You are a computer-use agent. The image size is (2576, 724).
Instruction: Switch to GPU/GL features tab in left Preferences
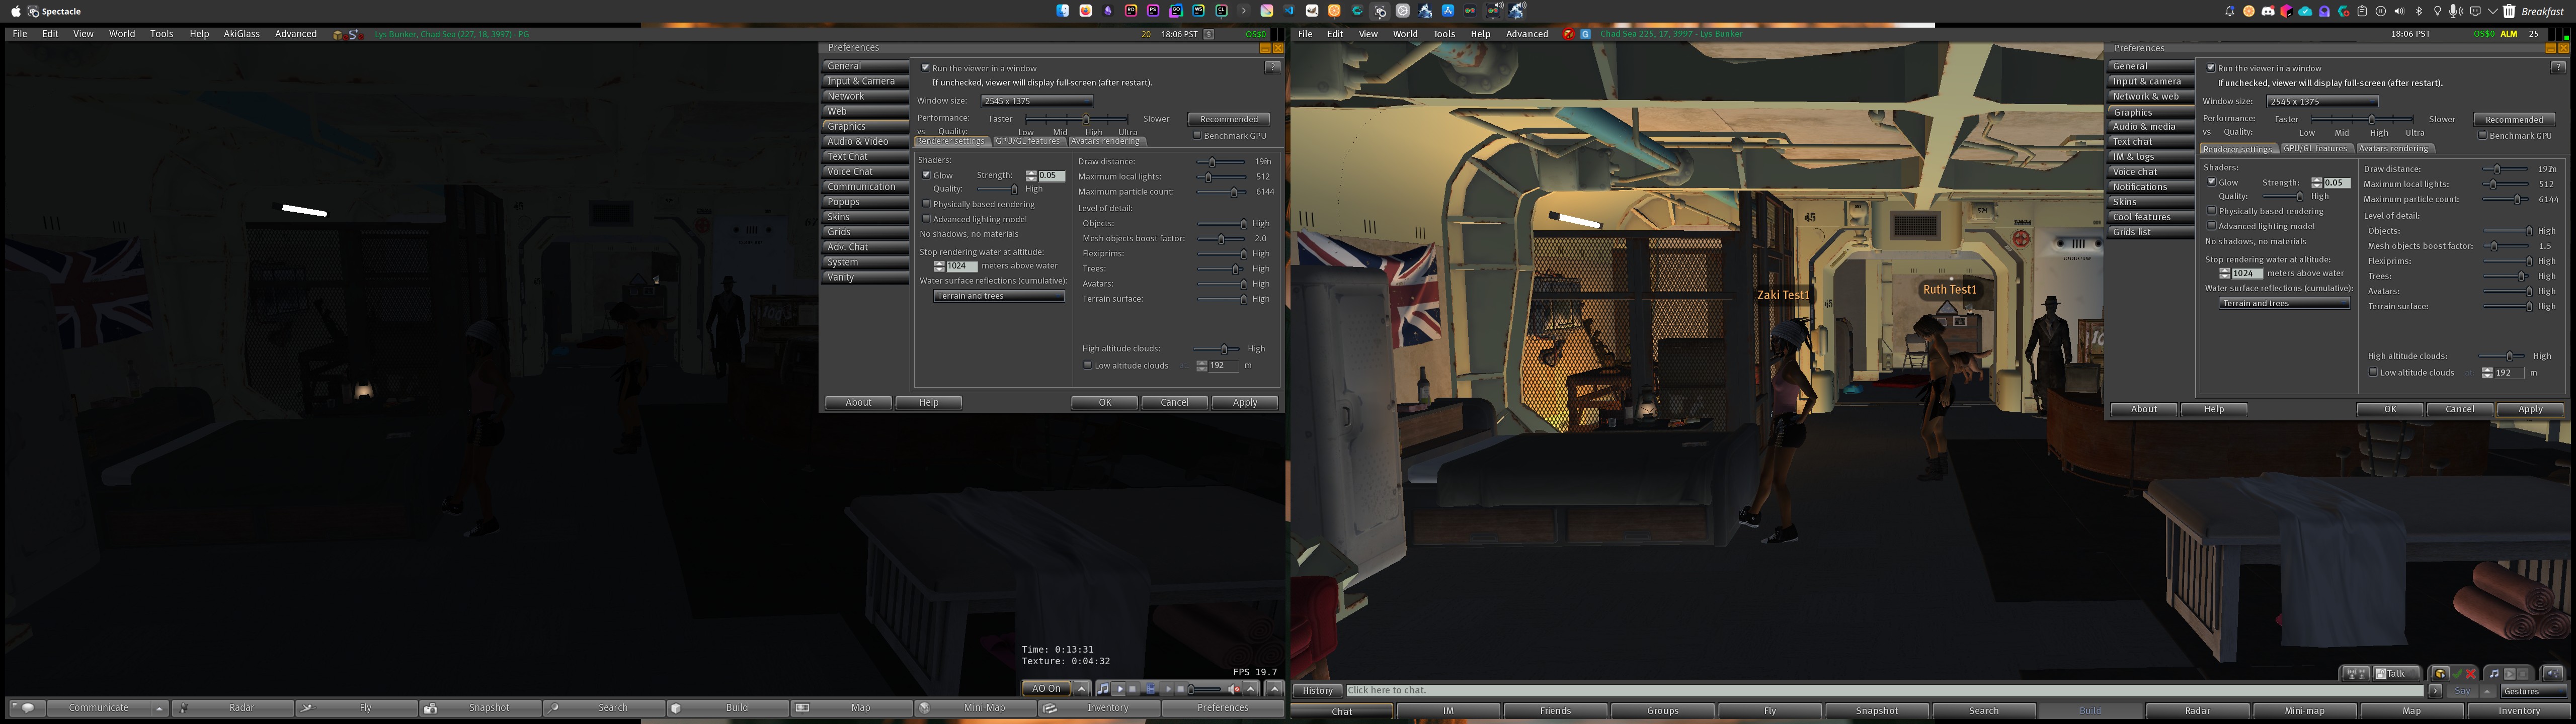[x=1028, y=141]
